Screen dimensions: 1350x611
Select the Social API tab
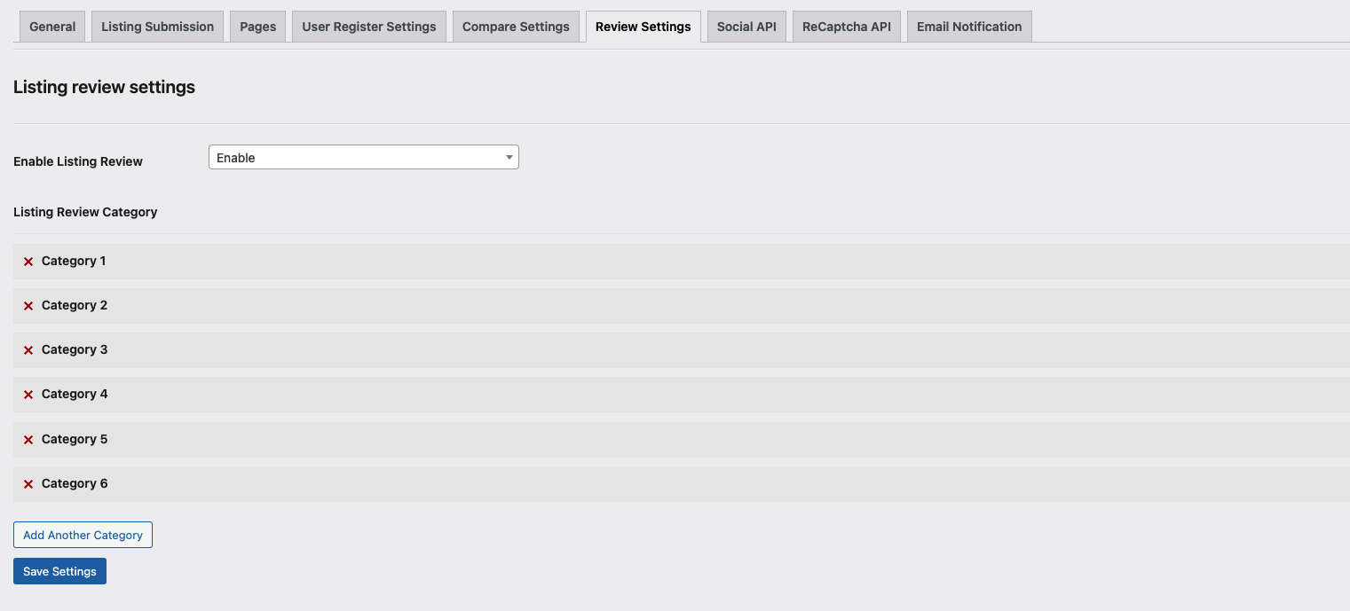coord(746,27)
